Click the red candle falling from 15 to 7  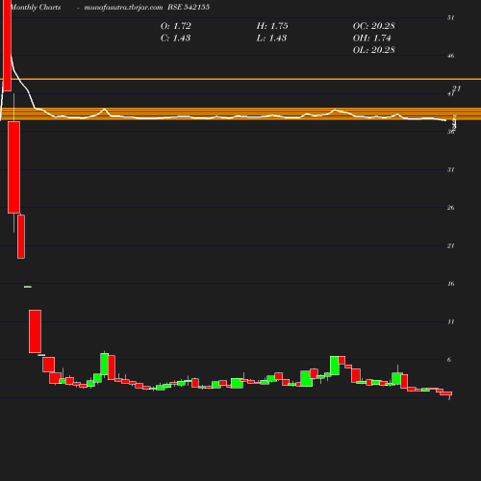click(35, 331)
